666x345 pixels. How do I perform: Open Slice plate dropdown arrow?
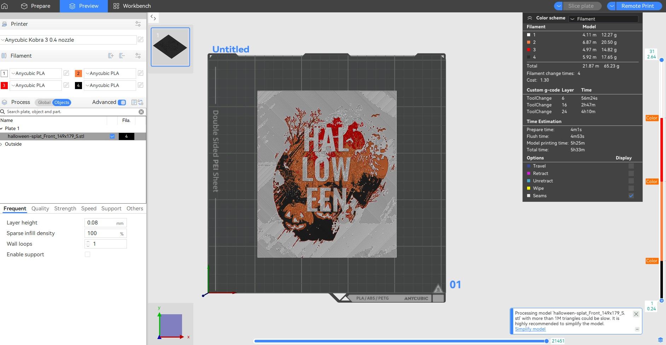pyautogui.click(x=559, y=6)
